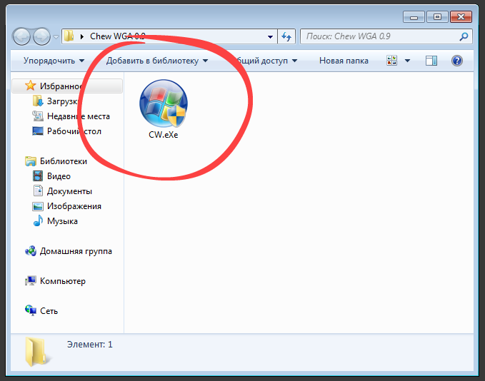
Task: Click in the Поиск search field
Action: click(x=379, y=36)
